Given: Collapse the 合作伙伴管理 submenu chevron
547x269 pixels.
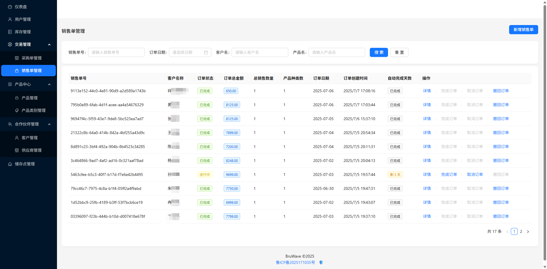Looking at the screenshot, I should click(49, 124).
